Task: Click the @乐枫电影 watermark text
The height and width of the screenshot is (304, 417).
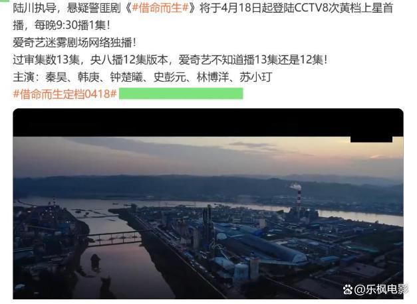Action: pyautogui.click(x=381, y=289)
